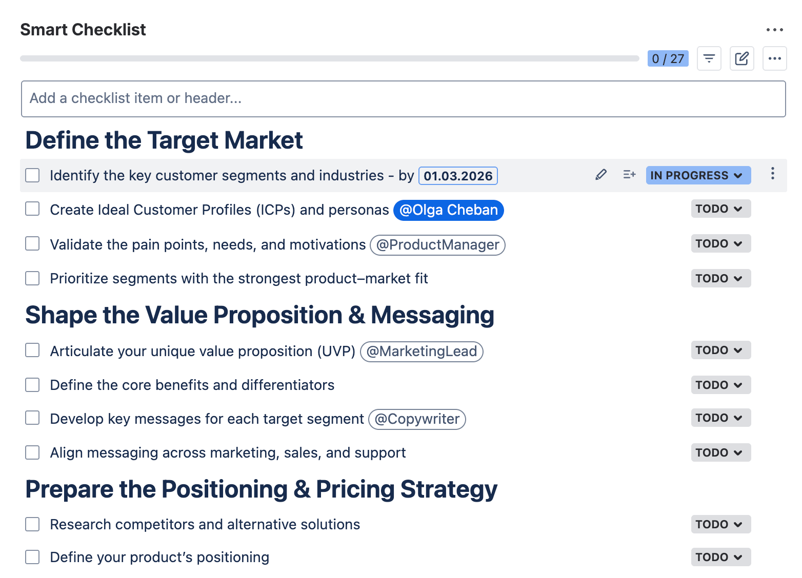Open the kebab menu on the first checklist item
The image size is (802, 578).
click(x=772, y=174)
